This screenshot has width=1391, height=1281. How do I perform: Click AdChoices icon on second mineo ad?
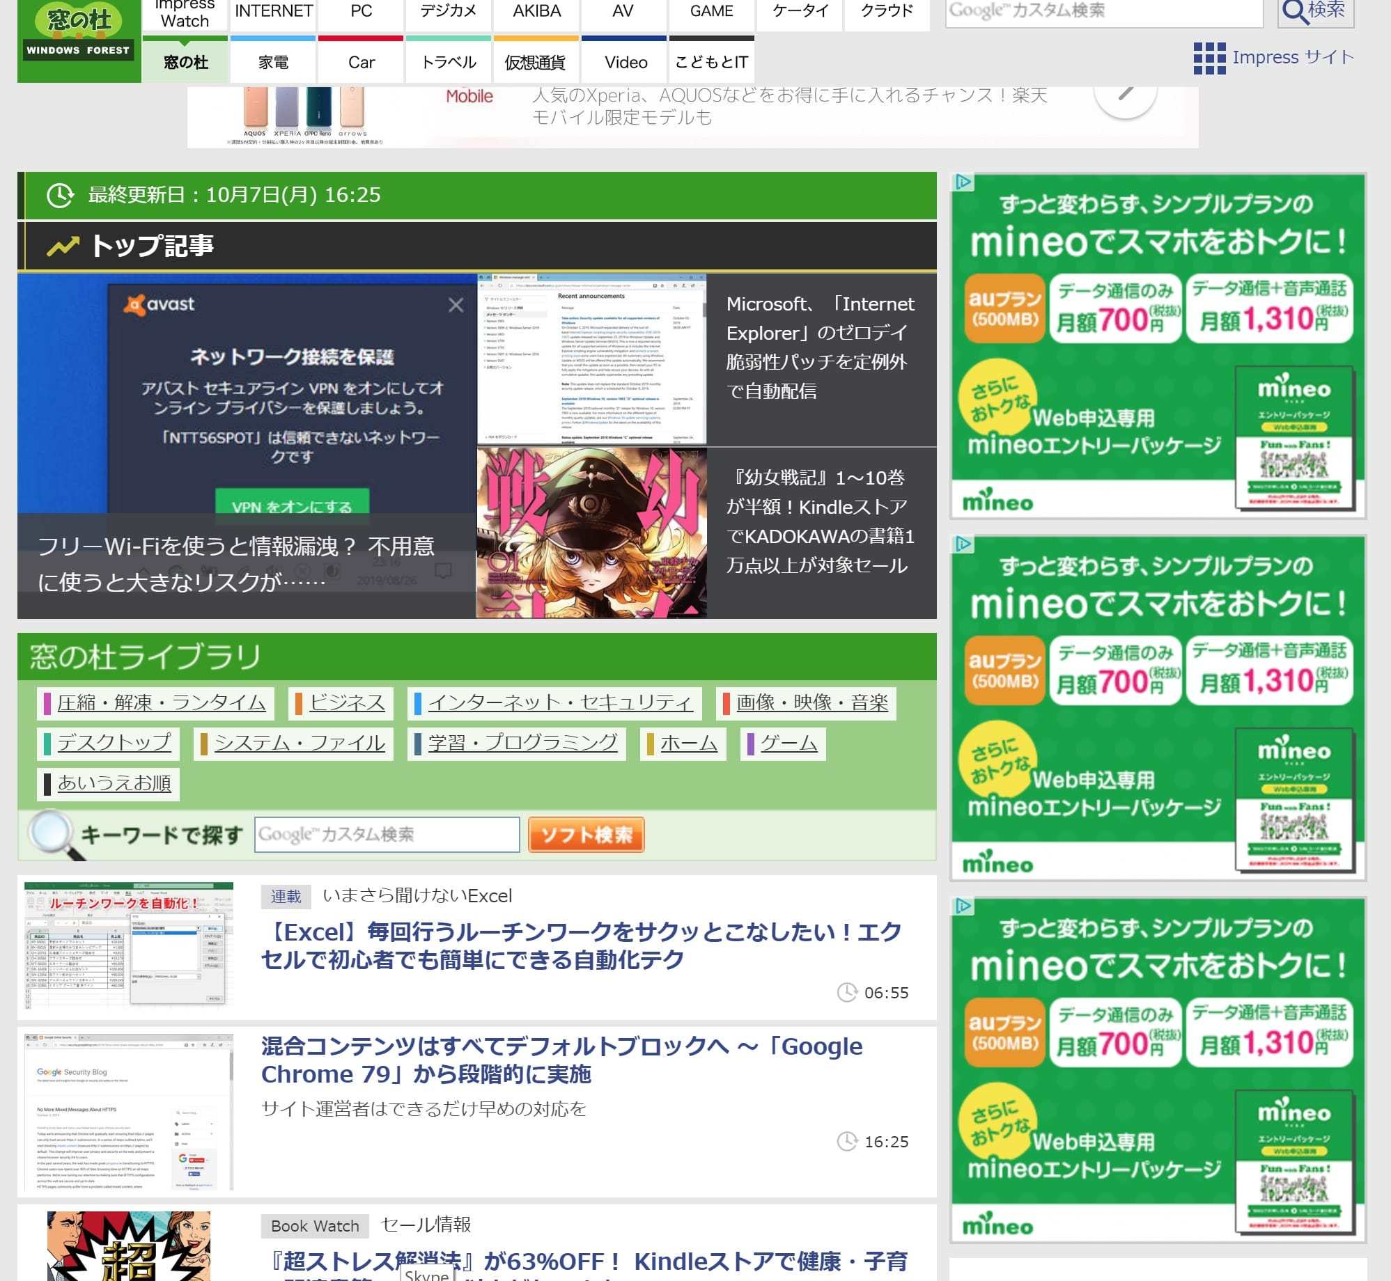[963, 544]
